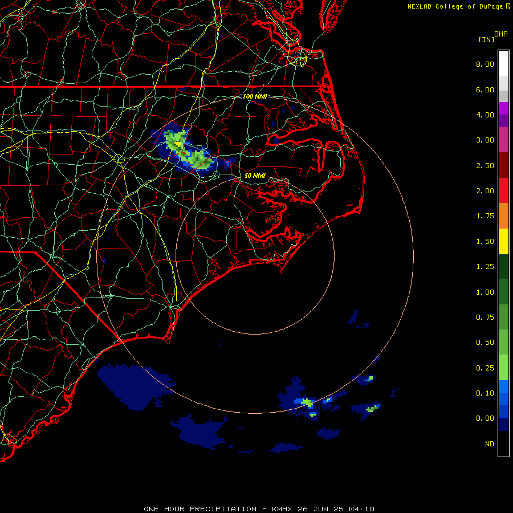Click the 0.00 legend value
The width and height of the screenshot is (513, 513).
tap(485, 418)
